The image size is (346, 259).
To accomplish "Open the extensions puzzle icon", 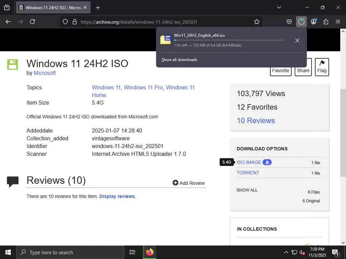I will coord(326,22).
